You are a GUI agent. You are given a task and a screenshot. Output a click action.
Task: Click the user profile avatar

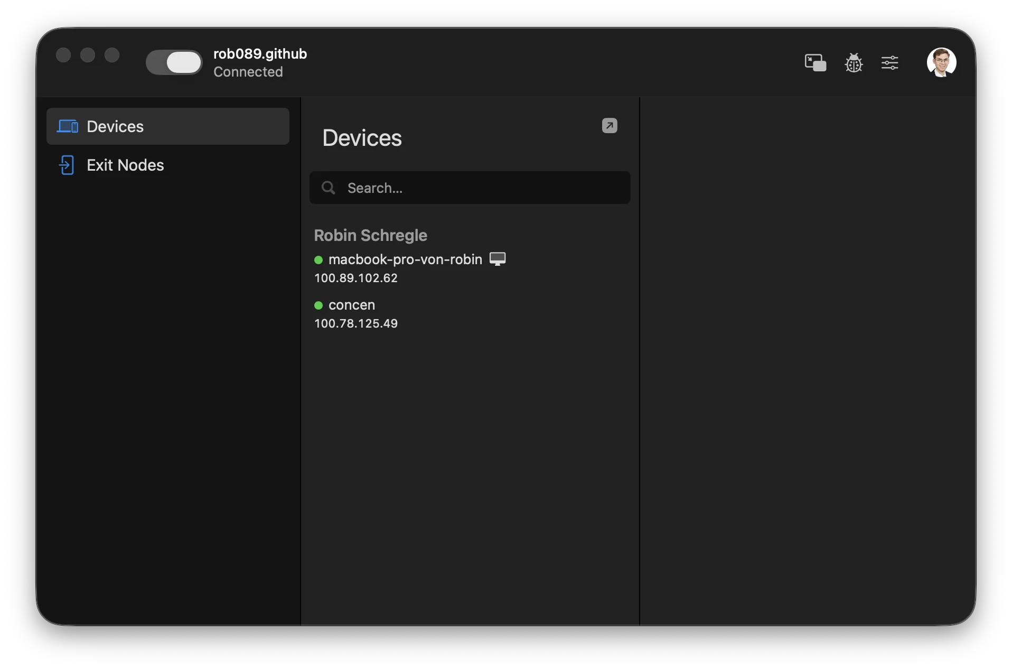pos(941,62)
